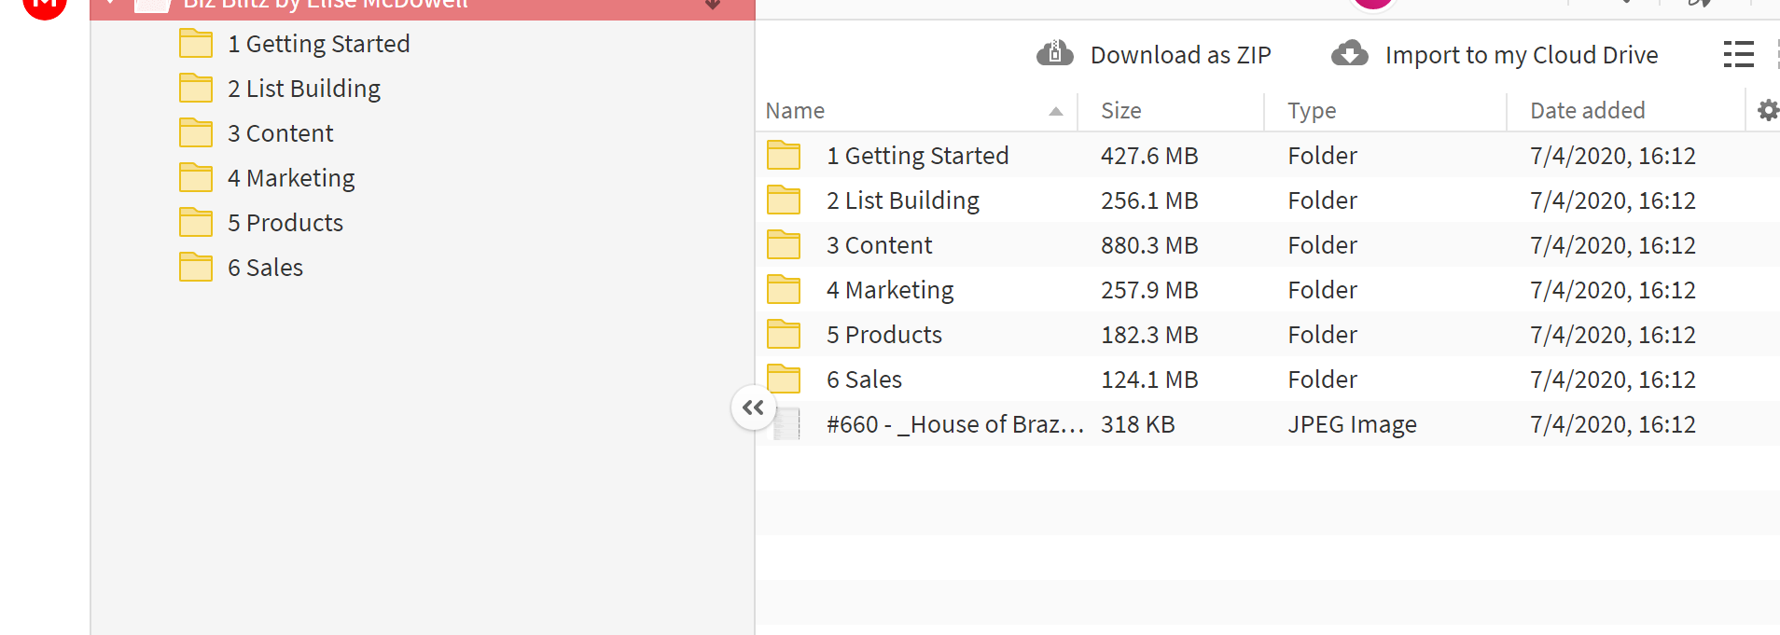Select 4 Marketing in the sidebar tree
The height and width of the screenshot is (635, 1780).
point(291,178)
